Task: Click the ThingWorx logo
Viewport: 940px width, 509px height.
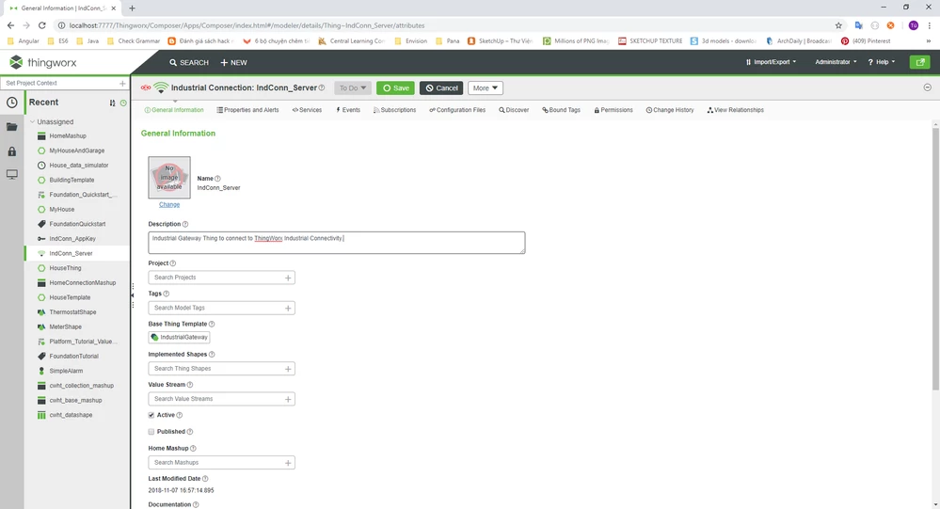Action: click(x=43, y=62)
